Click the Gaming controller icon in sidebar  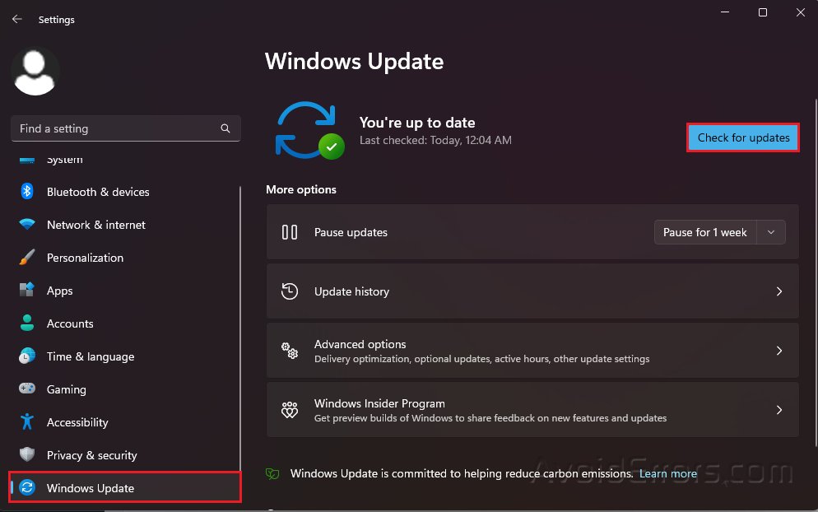(27, 389)
